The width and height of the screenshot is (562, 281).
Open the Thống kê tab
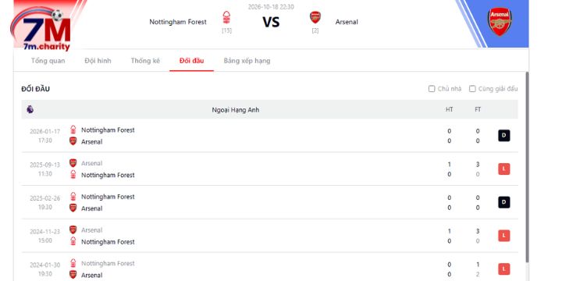tap(145, 61)
